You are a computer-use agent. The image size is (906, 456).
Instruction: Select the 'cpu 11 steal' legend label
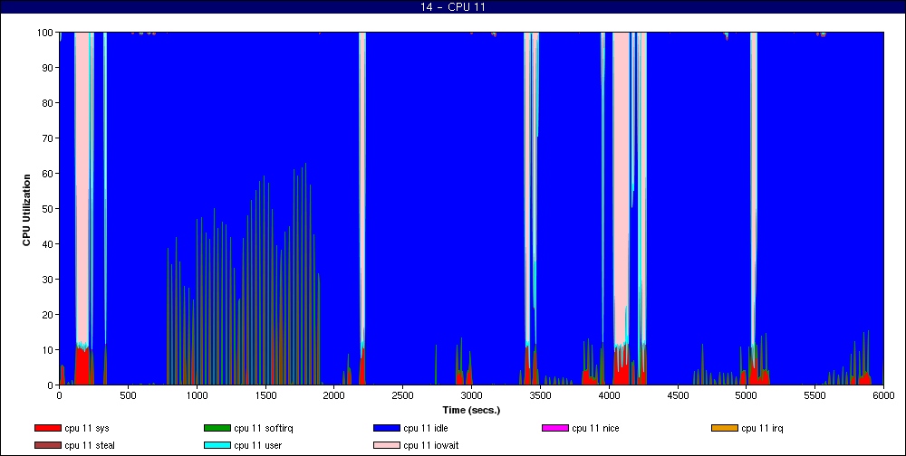(x=90, y=446)
